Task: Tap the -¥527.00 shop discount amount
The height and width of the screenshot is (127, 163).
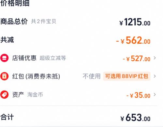Action: (x=137, y=59)
